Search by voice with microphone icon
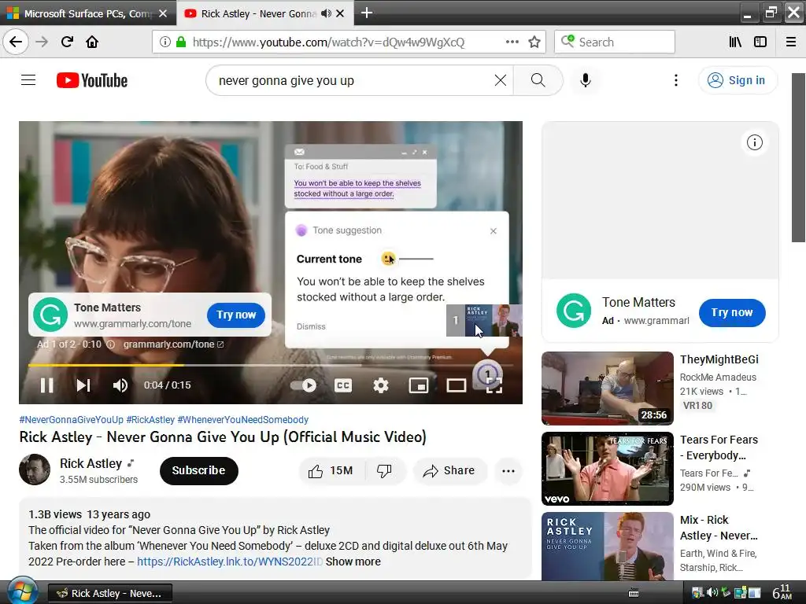 (585, 80)
